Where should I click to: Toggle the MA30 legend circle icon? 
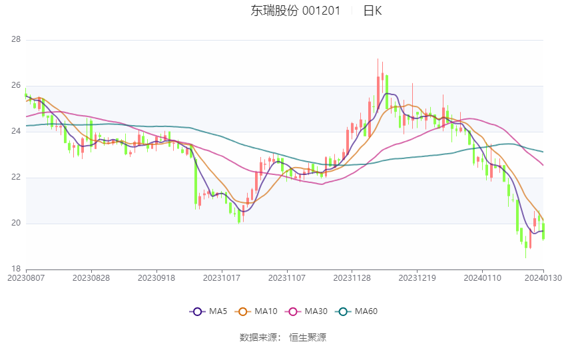tap(293, 311)
